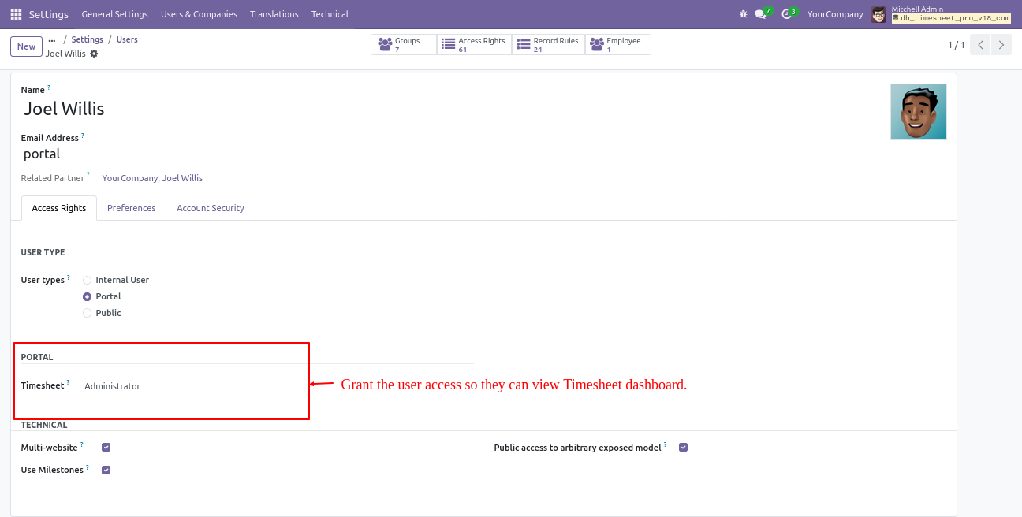The image size is (1022, 517).
Task: Click the New button
Action: pos(26,46)
